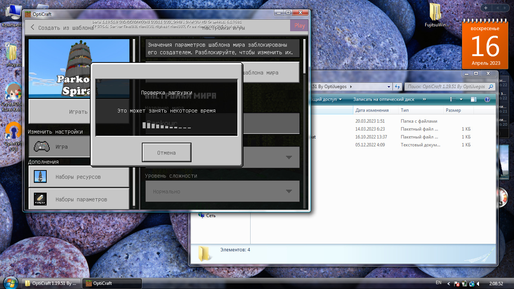Cancel the world loading check dialog
The width and height of the screenshot is (514, 289).
point(167,152)
